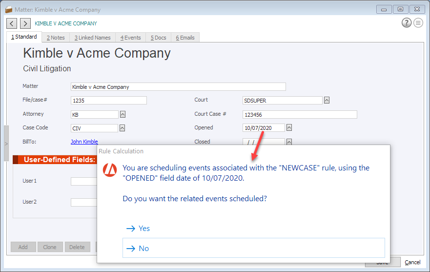The image size is (430, 272).
Task: Click the next record forward arrow
Action: 25,23
